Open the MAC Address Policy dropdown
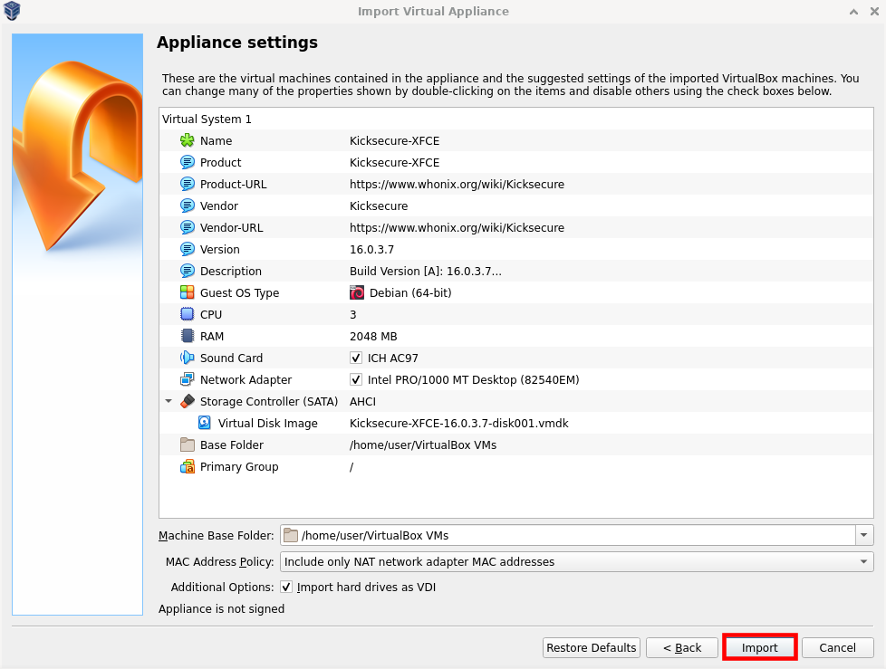This screenshot has height=669, width=886. tap(863, 562)
